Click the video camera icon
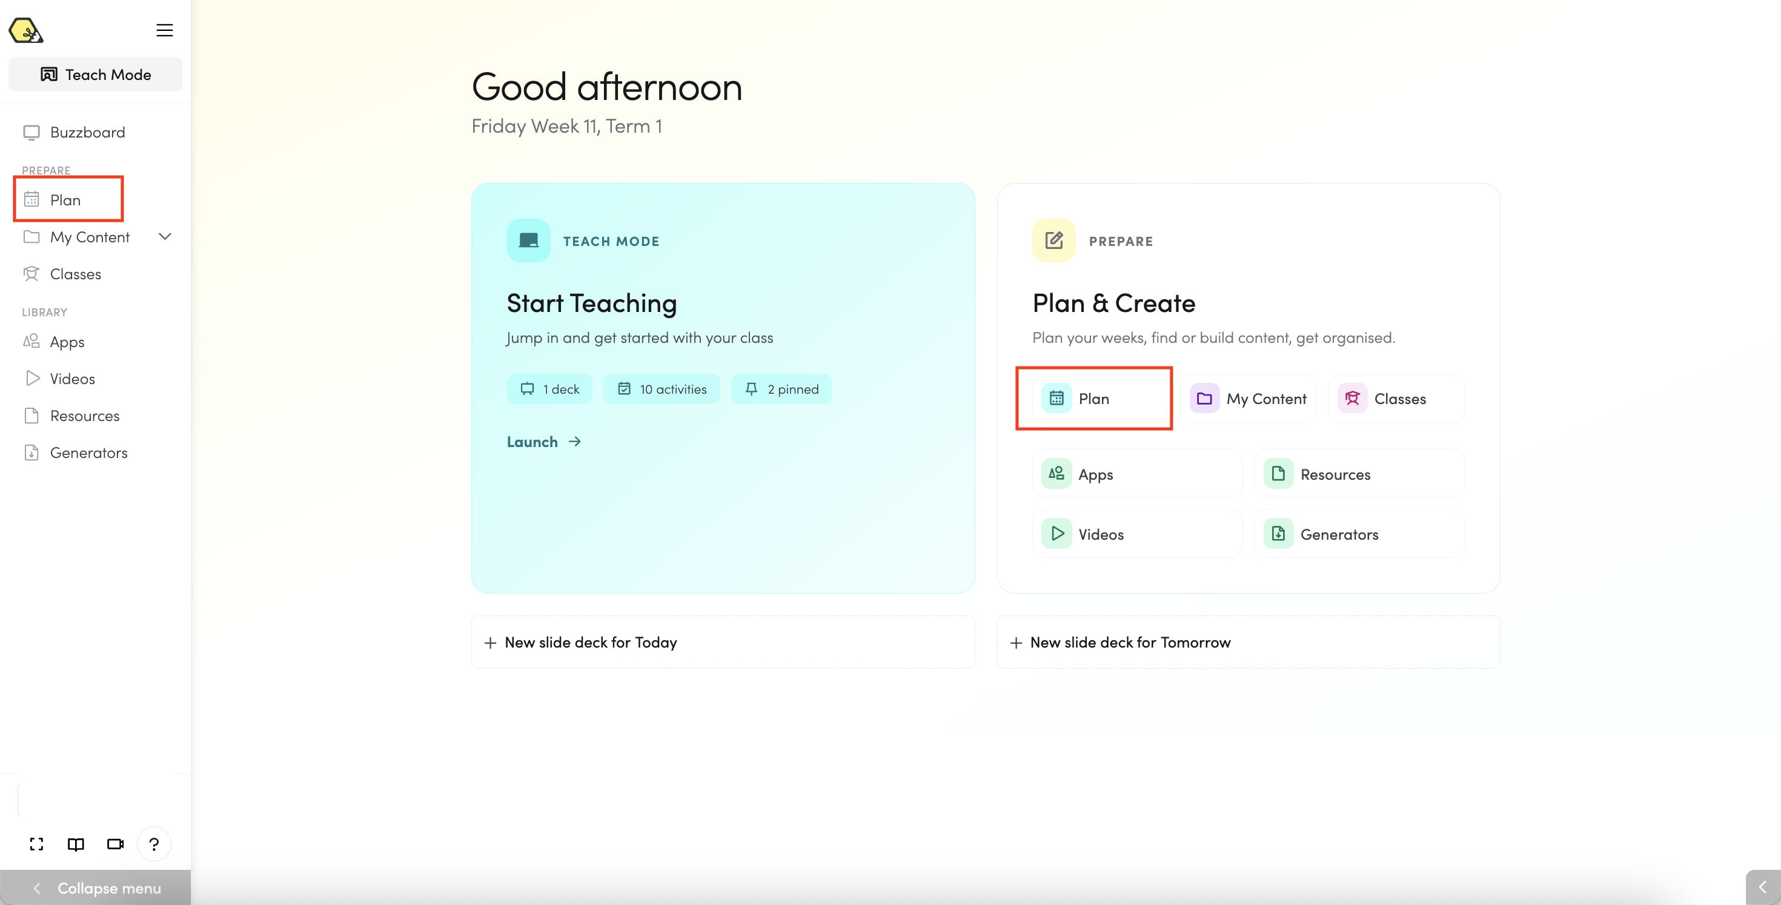 point(116,843)
